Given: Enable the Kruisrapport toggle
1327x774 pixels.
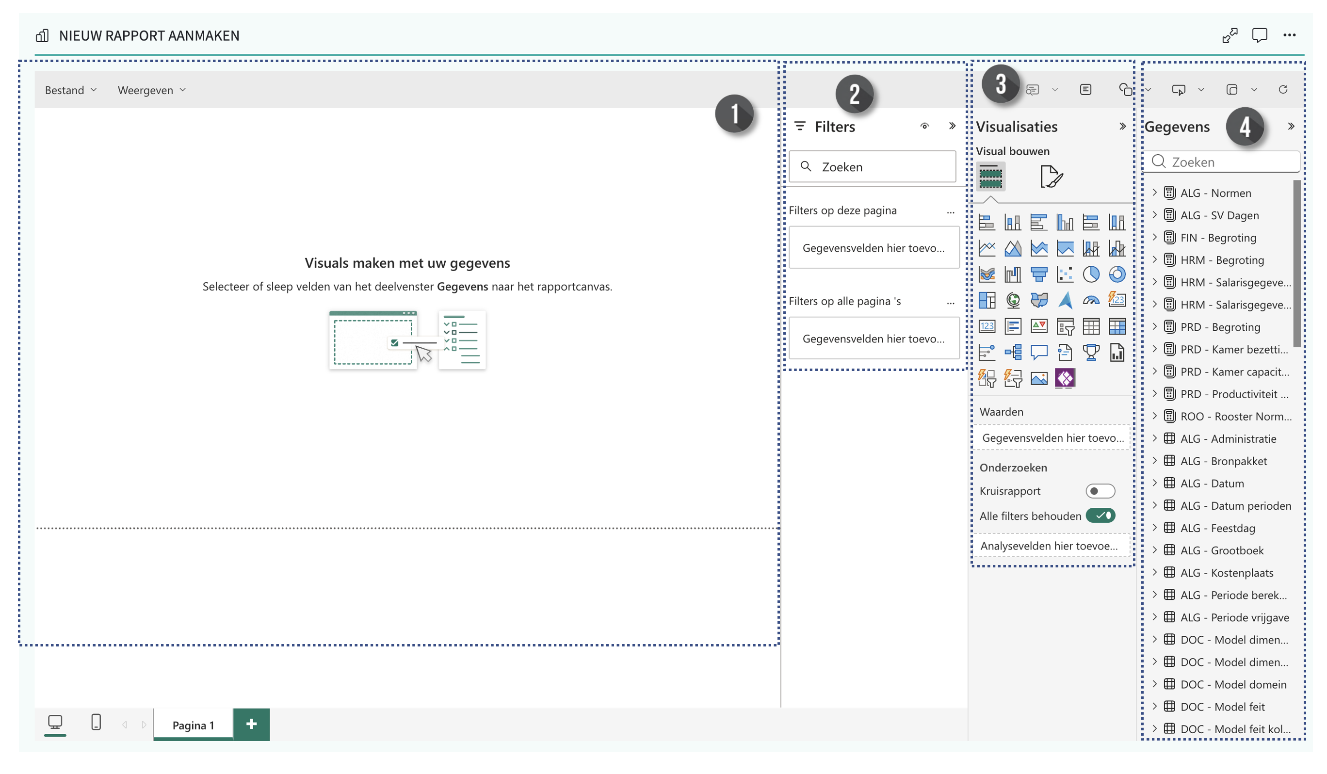Looking at the screenshot, I should tap(1100, 491).
